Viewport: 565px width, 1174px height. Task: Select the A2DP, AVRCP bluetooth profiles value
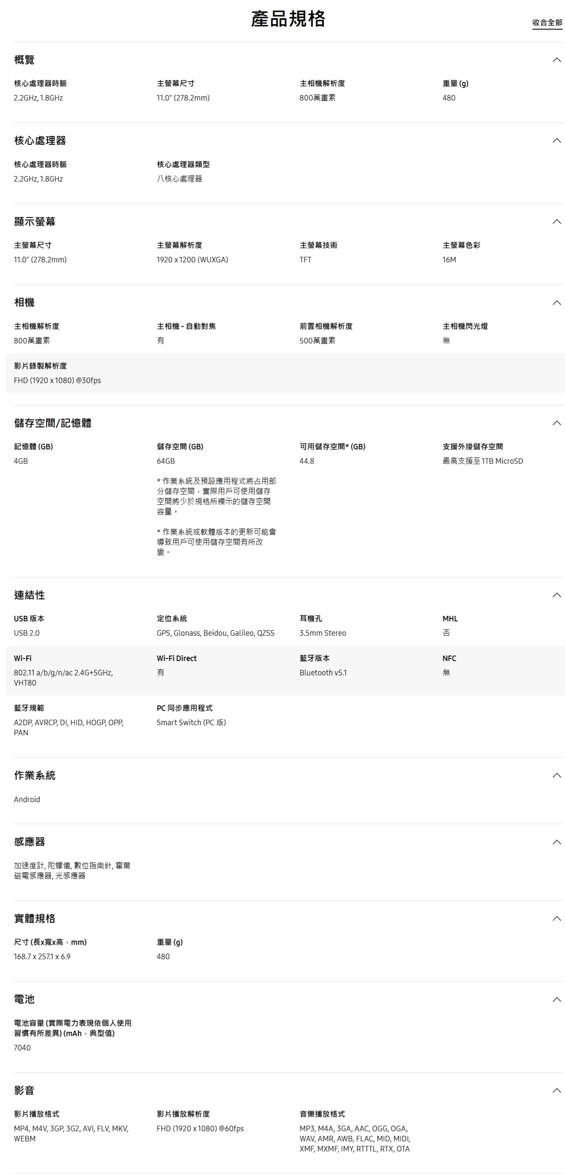click(68, 727)
